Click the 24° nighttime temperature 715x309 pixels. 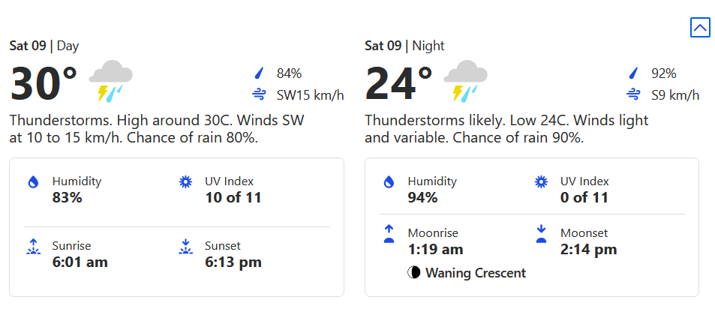tap(398, 84)
